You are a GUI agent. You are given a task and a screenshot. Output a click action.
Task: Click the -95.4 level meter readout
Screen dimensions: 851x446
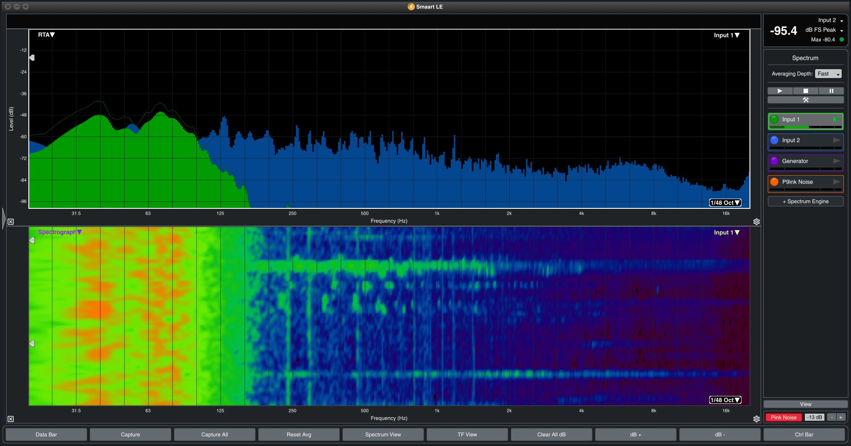pos(783,31)
